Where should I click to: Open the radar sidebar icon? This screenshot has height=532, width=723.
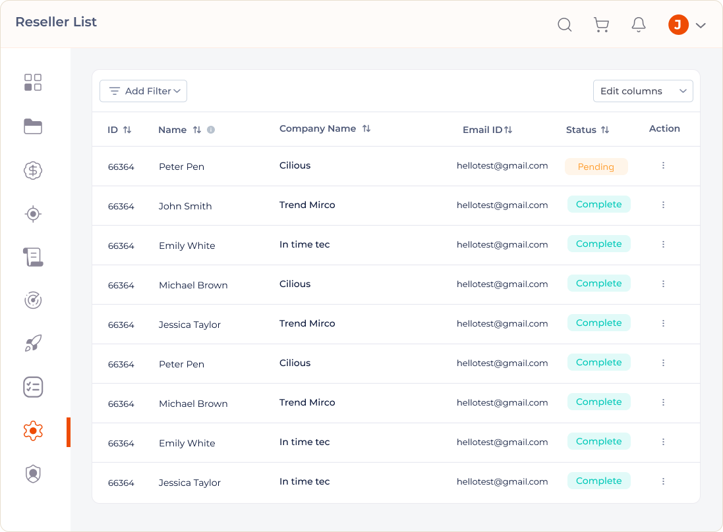click(x=33, y=300)
